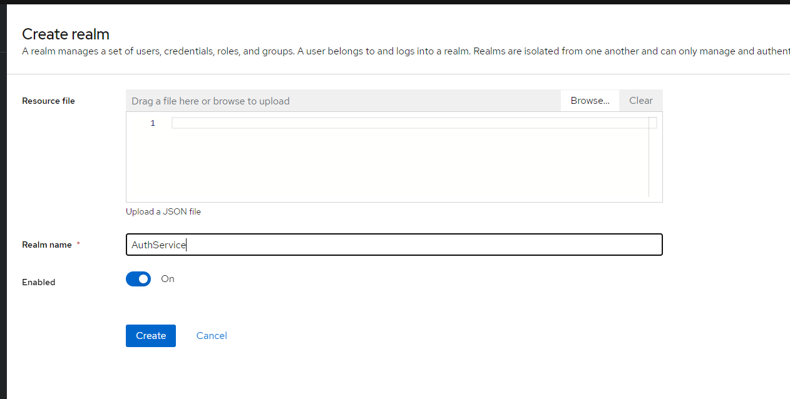Click the 'Resource file' field label

point(48,101)
